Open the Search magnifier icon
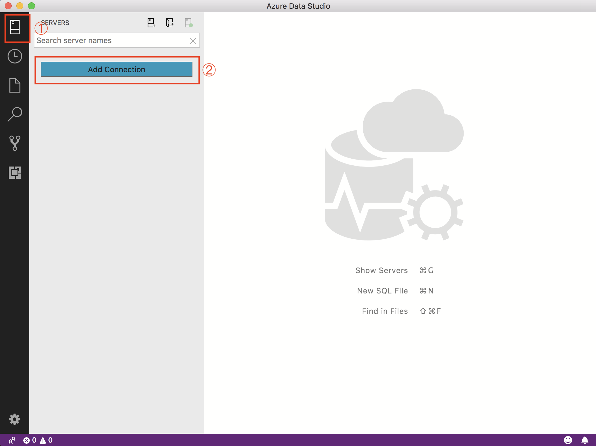This screenshot has height=446, width=596. click(15, 114)
